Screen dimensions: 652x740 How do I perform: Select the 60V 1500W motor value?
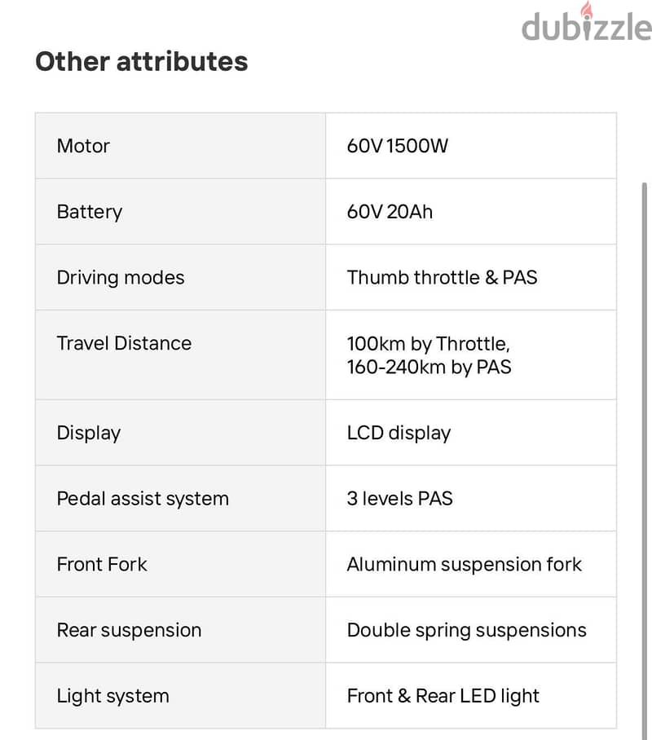[x=397, y=146]
